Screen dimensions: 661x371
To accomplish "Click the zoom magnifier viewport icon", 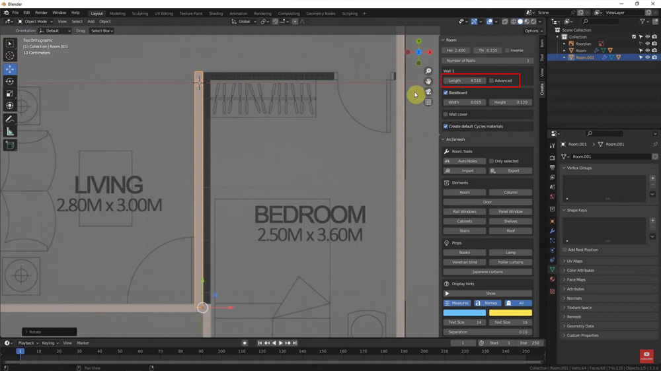I will click(428, 71).
